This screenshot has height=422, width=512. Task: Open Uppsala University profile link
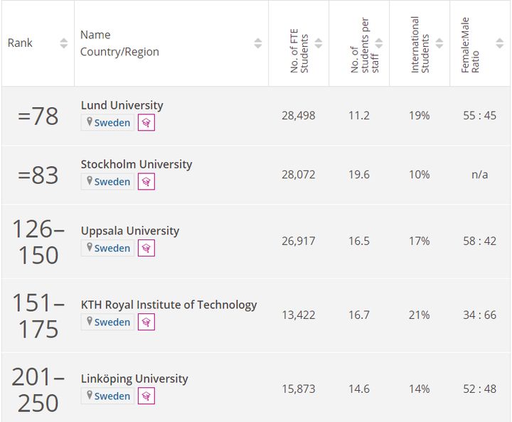coord(129,230)
